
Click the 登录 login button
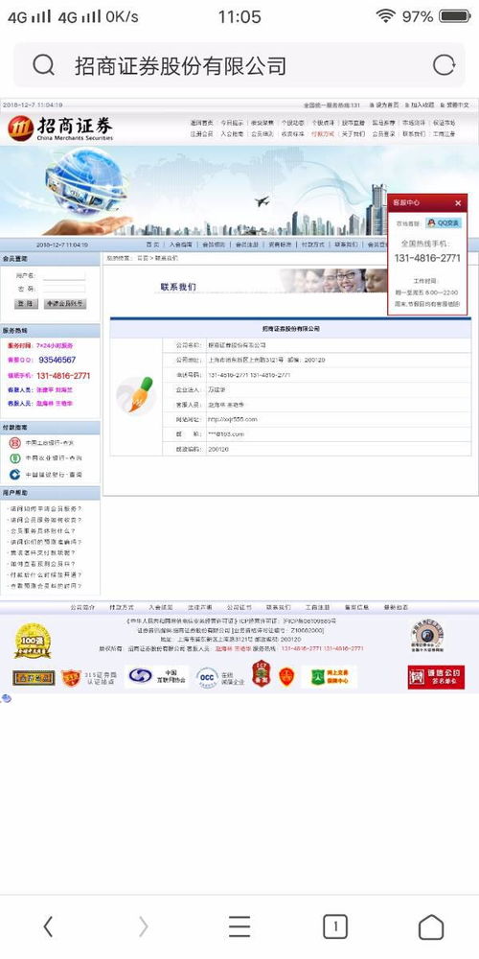click(x=26, y=303)
